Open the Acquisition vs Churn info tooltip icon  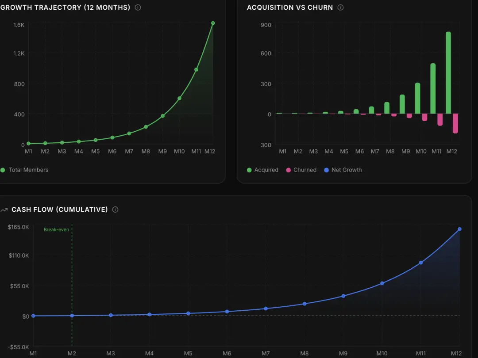coord(340,8)
